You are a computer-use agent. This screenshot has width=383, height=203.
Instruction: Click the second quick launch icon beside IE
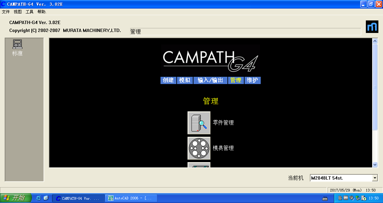46,198
